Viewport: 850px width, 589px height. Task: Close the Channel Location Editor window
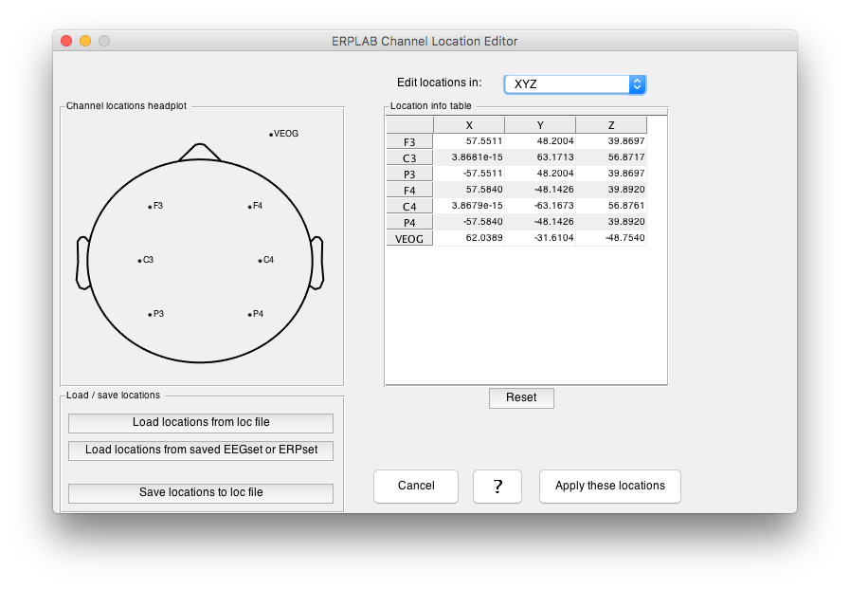coord(66,41)
